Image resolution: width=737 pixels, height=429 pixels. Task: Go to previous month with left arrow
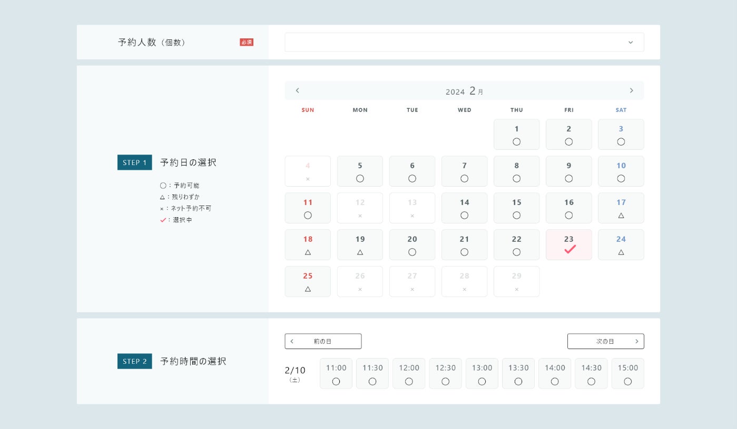pyautogui.click(x=297, y=90)
